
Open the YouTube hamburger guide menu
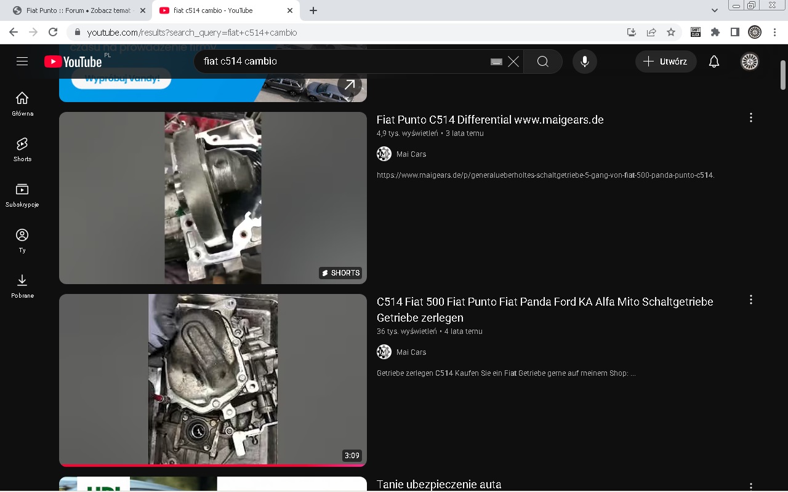click(x=22, y=61)
